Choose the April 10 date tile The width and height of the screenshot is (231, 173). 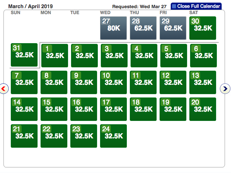(x=113, y=82)
